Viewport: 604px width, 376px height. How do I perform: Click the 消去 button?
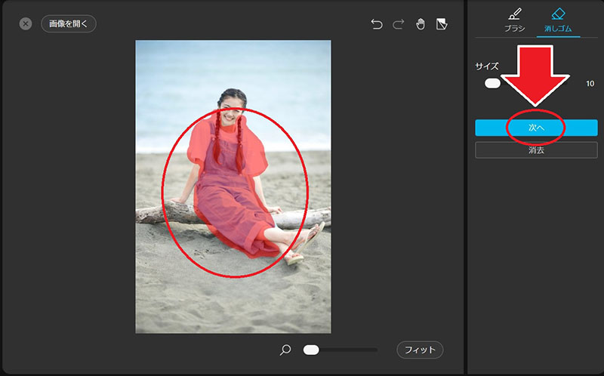coord(536,150)
